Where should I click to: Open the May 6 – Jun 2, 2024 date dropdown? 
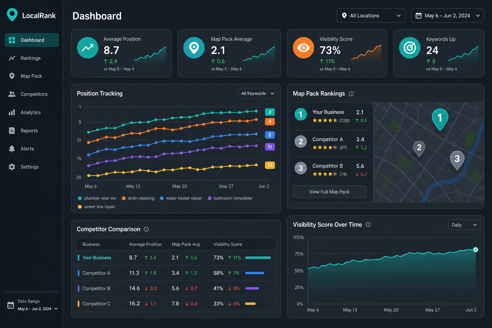[447, 15]
